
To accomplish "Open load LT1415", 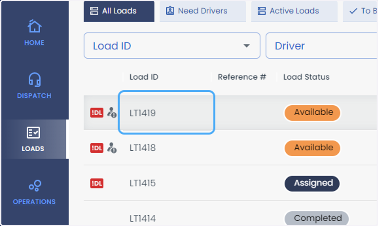I will pos(143,183).
